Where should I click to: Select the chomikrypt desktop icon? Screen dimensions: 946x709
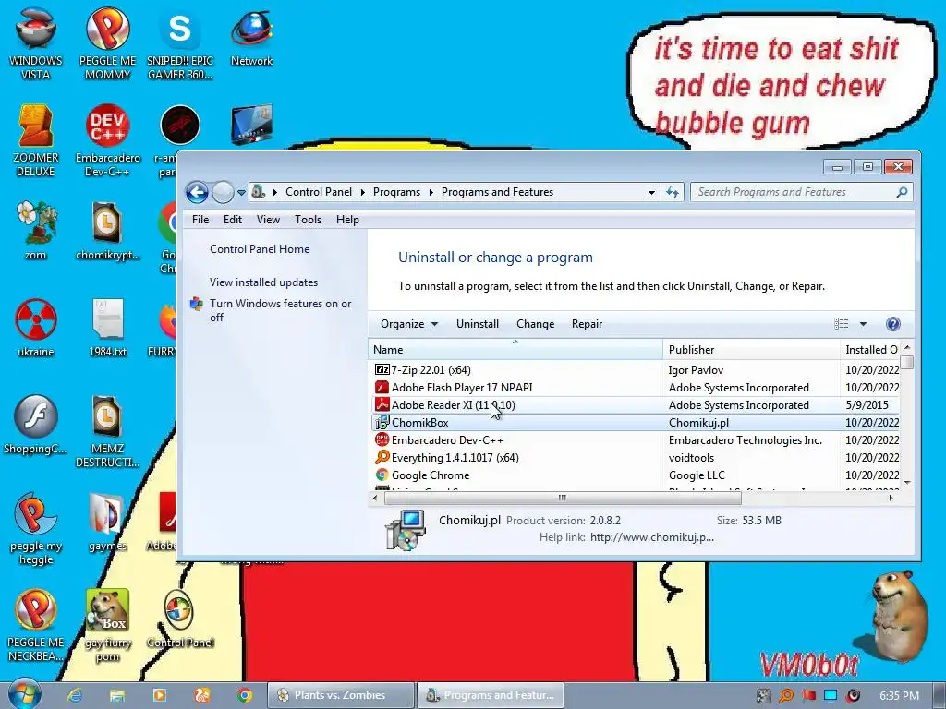click(x=107, y=230)
